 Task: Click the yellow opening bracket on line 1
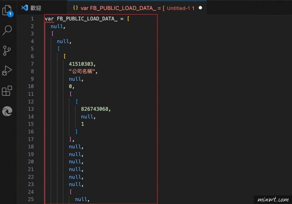[128, 19]
